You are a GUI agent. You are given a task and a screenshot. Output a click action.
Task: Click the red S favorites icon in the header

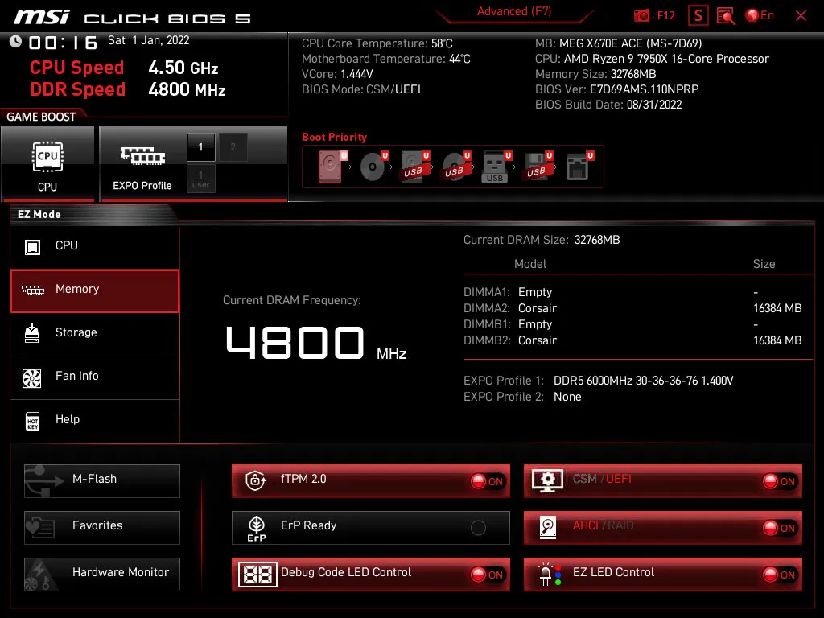pos(698,16)
